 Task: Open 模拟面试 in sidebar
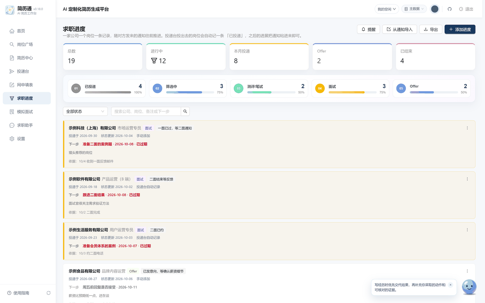click(x=27, y=112)
